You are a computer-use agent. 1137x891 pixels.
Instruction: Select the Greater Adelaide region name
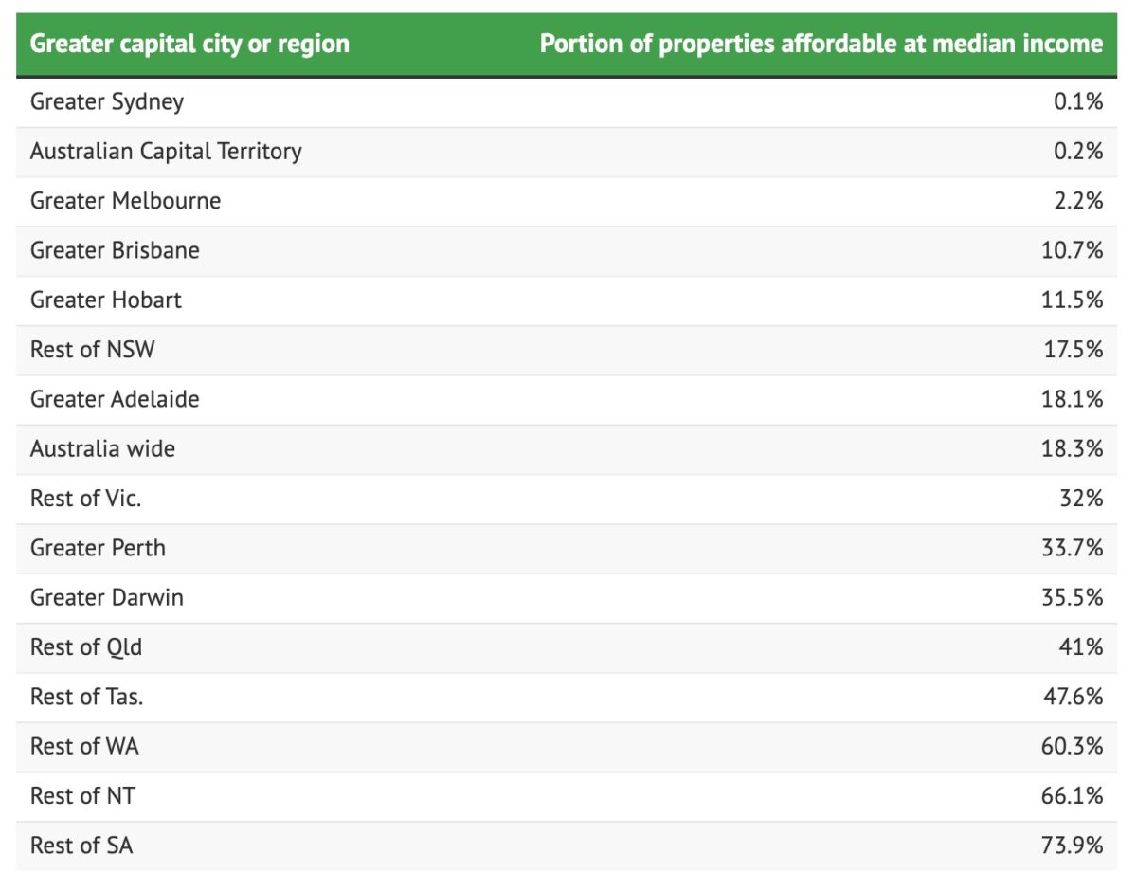(115, 399)
